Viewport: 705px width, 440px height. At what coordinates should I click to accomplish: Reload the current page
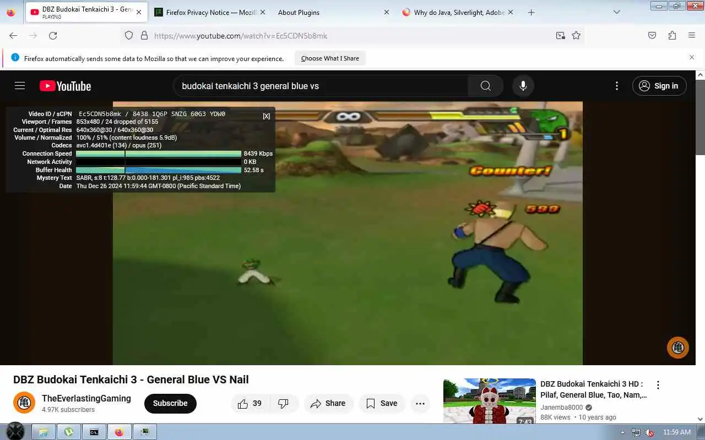(x=53, y=35)
